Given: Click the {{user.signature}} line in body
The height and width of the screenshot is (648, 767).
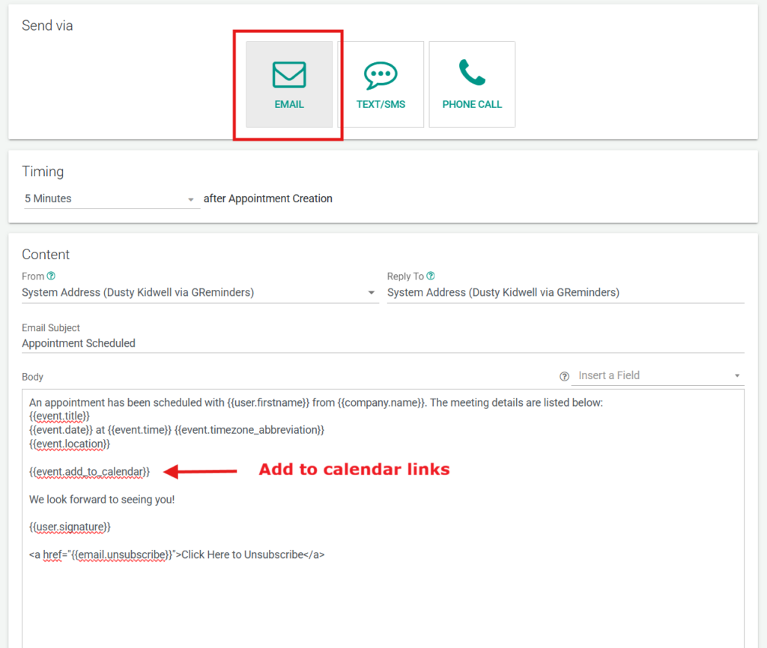Looking at the screenshot, I should pos(70,527).
